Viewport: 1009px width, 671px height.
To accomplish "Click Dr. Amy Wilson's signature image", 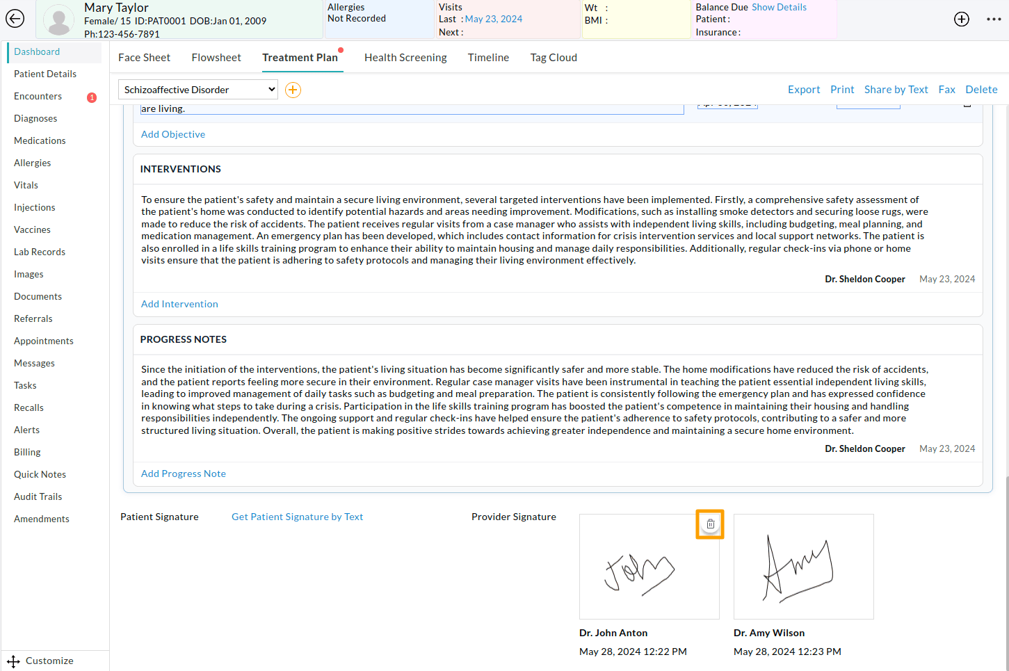I will point(803,567).
